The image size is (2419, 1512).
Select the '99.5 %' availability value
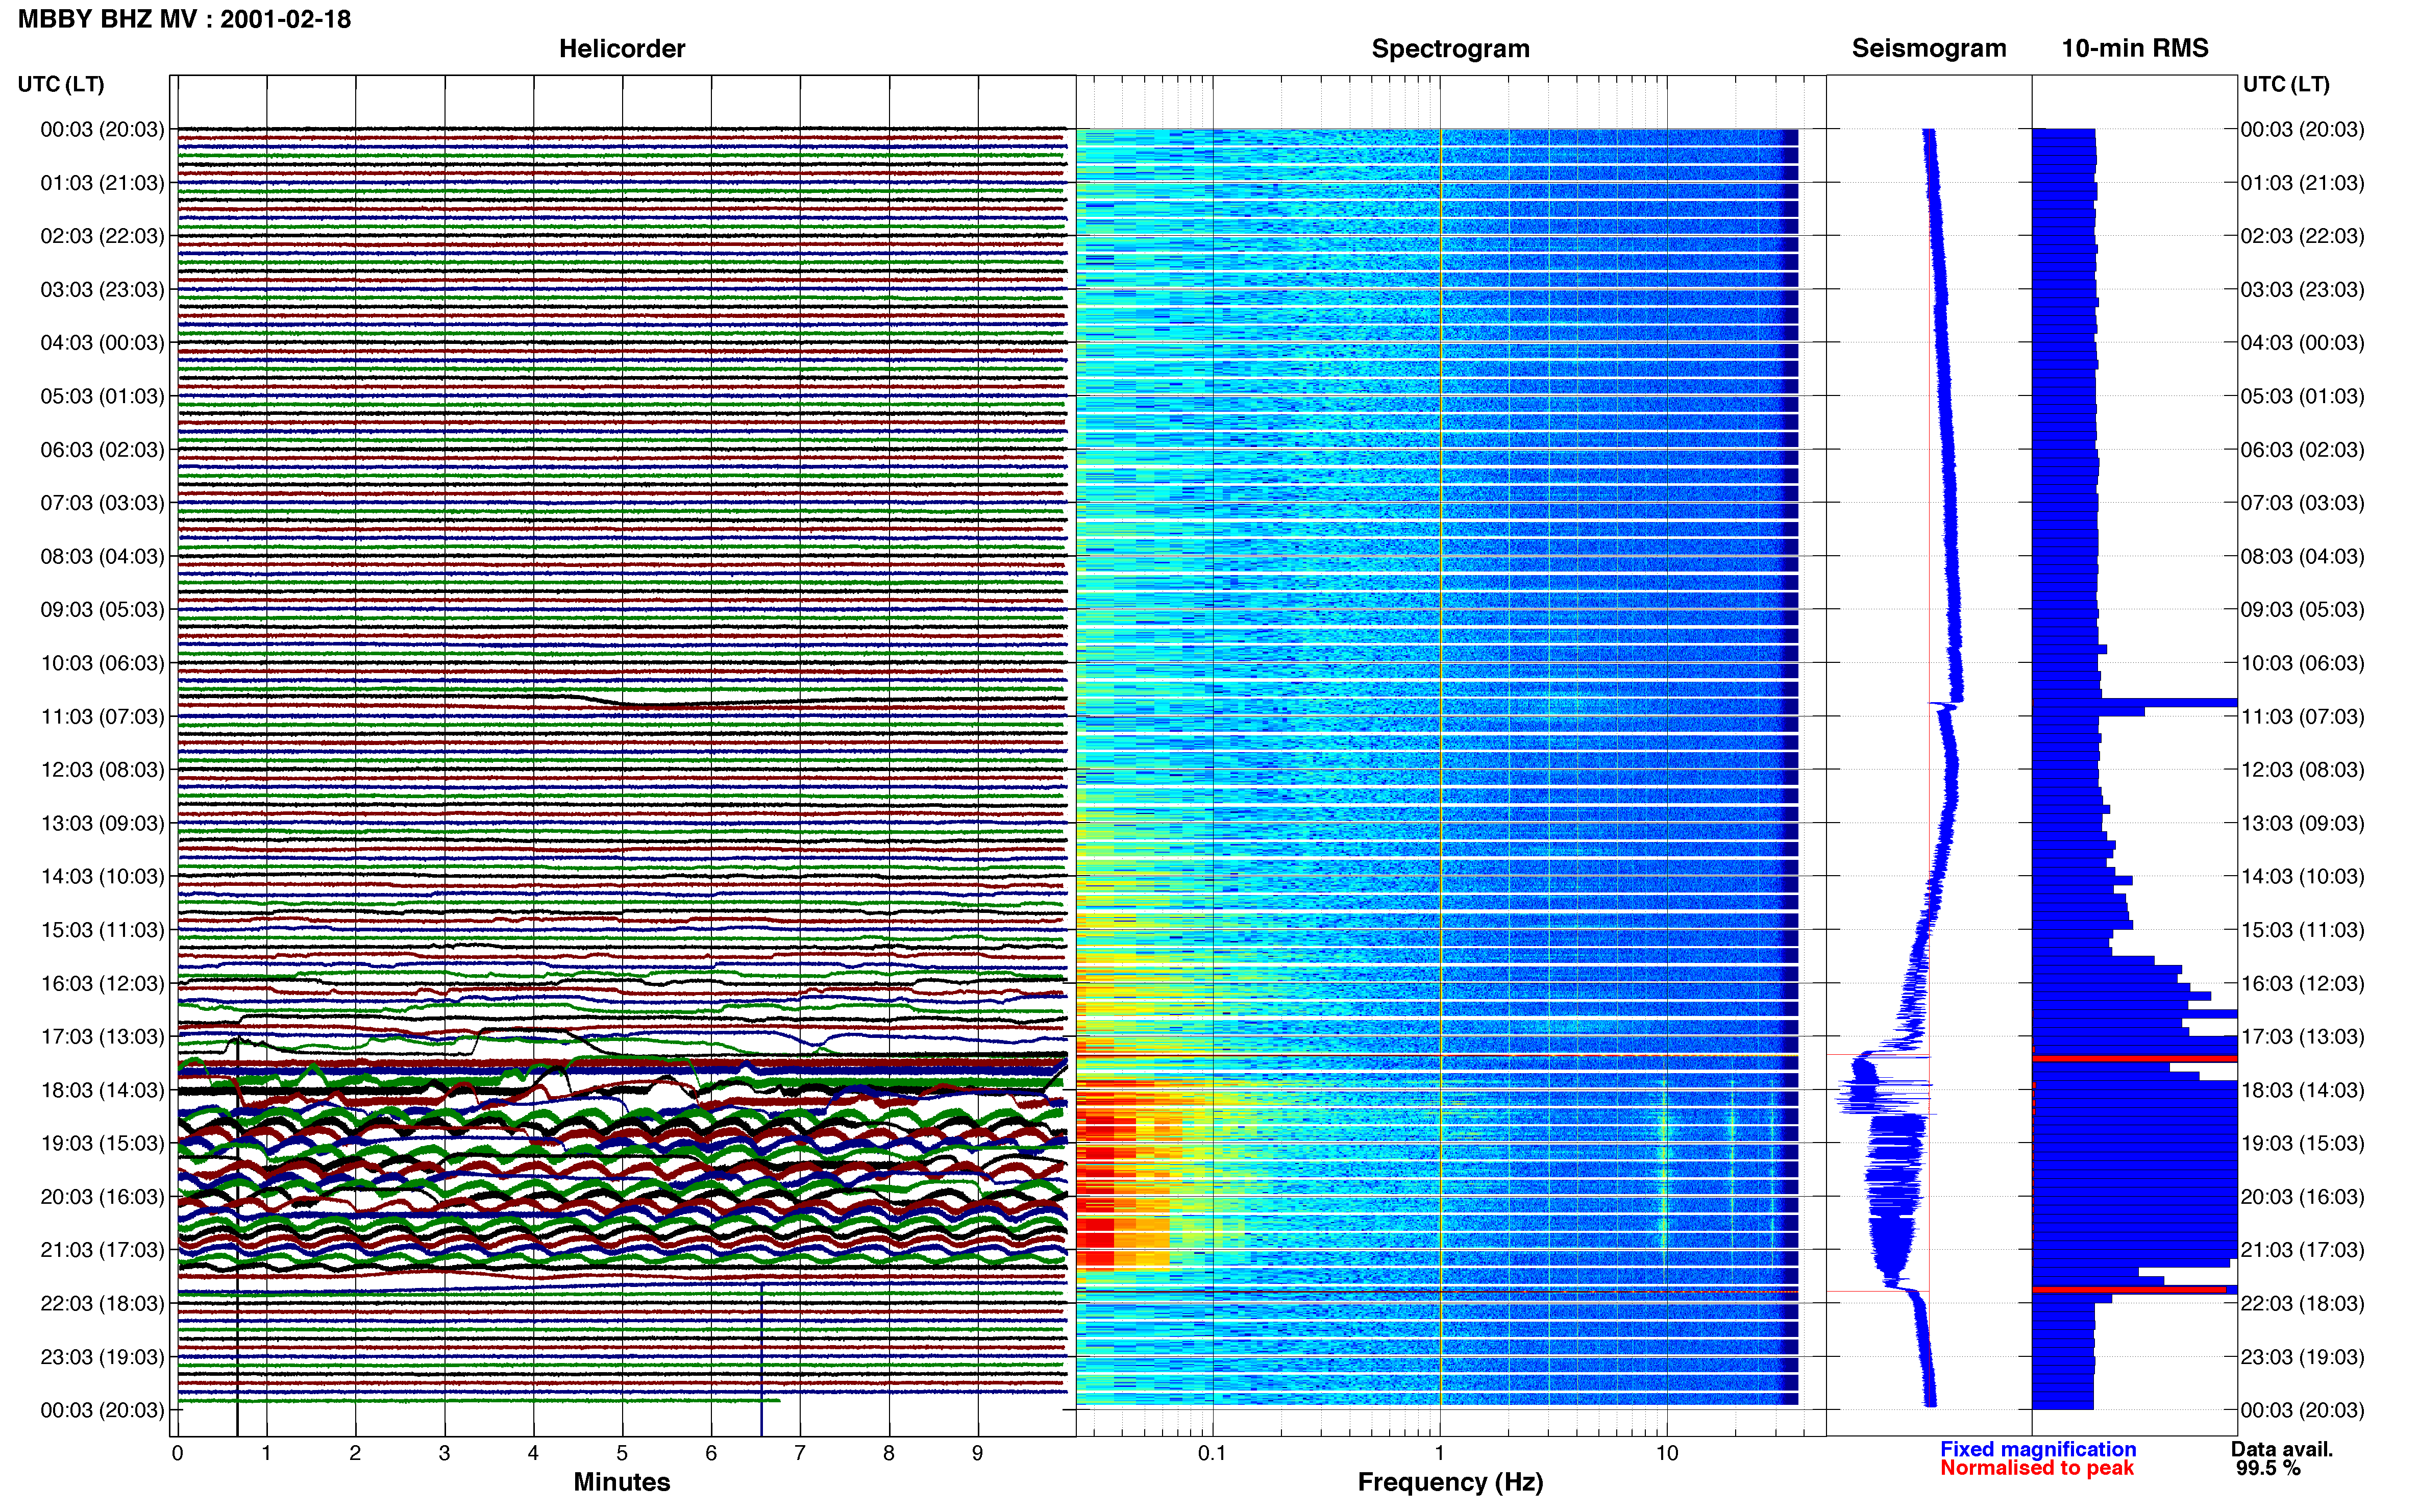click(x=2269, y=1468)
